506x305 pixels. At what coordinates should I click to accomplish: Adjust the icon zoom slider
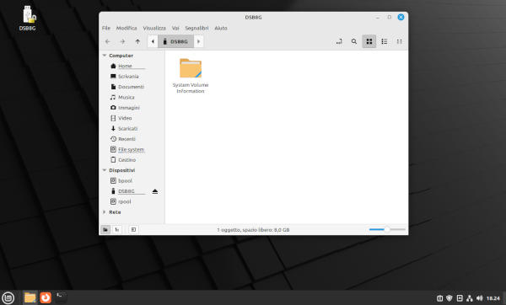point(387,229)
